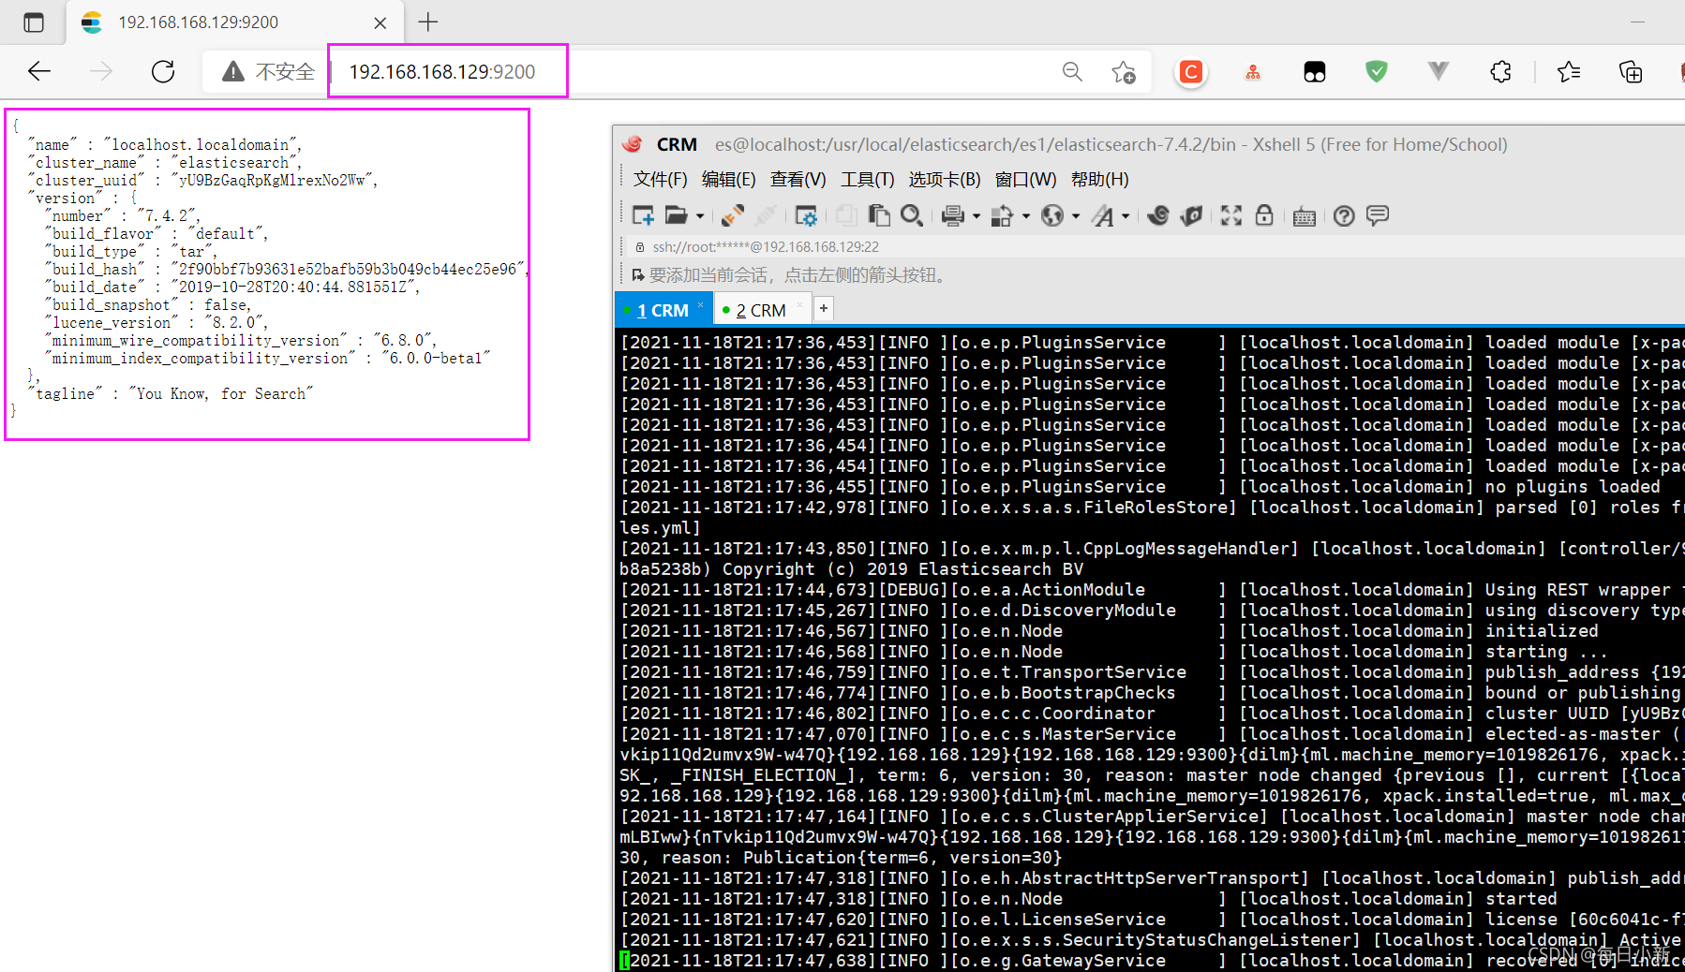This screenshot has width=1685, height=972.
Task: Click the "build_hash" line in JSON output
Action: (287, 269)
